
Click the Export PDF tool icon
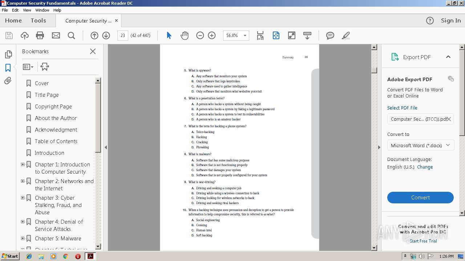click(395, 57)
